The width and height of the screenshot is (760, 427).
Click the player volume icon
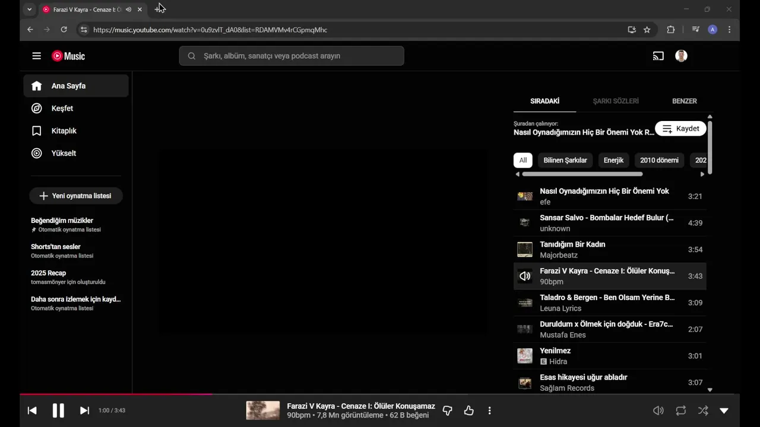pos(658,410)
